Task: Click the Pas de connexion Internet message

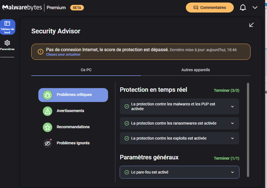Action: (x=107, y=50)
